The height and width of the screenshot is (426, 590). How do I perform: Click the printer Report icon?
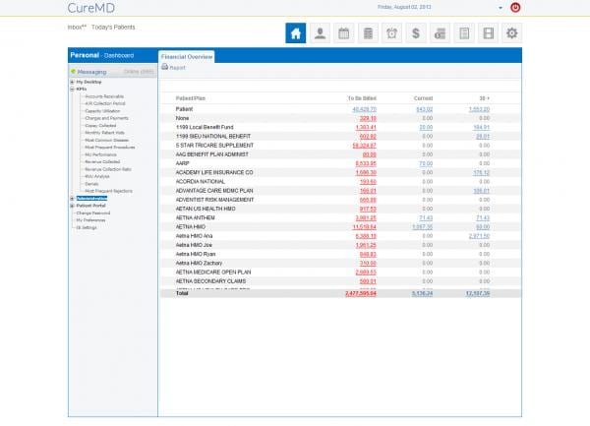(165, 67)
